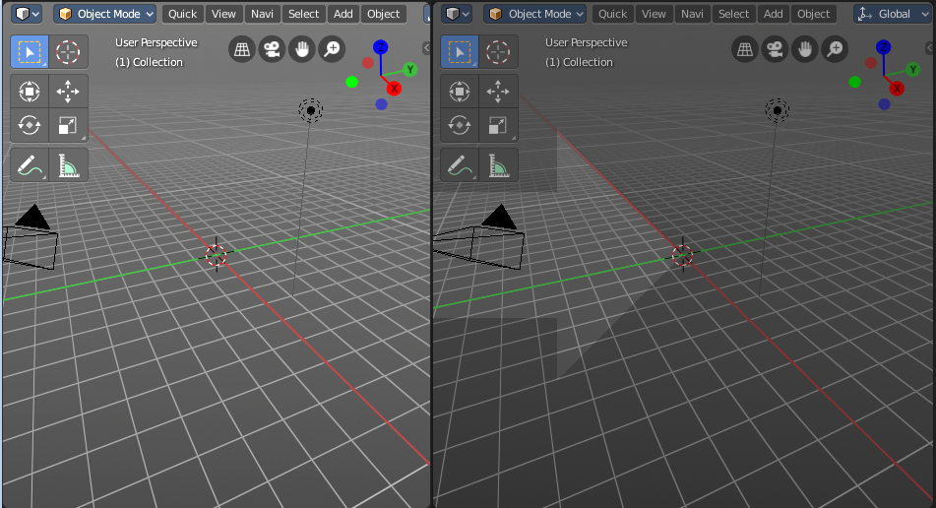This screenshot has height=508, width=936.
Task: Select the camera object in left viewport
Action: tap(31, 237)
